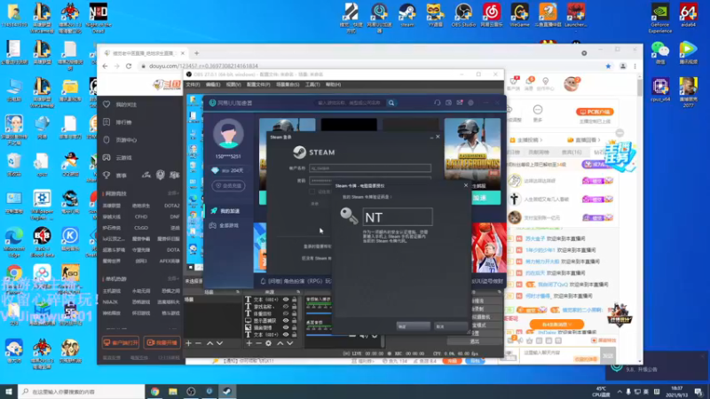
Task: Toggle visibility of third text source in OBS
Action: [x=286, y=314]
